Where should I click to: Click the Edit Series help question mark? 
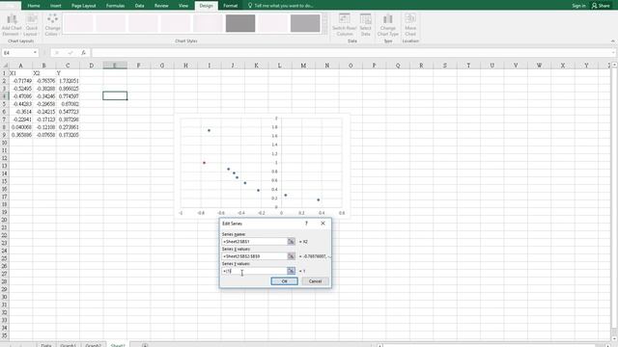tap(306, 223)
